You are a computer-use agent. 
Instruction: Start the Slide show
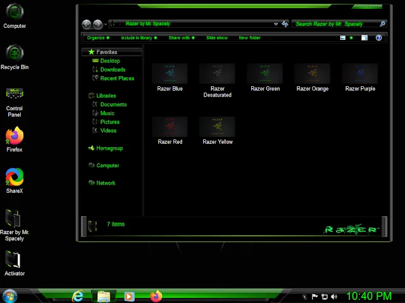(217, 38)
